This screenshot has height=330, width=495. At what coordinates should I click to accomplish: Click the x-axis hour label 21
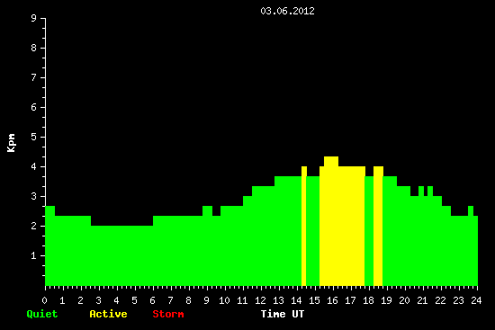pyautogui.click(x=422, y=300)
